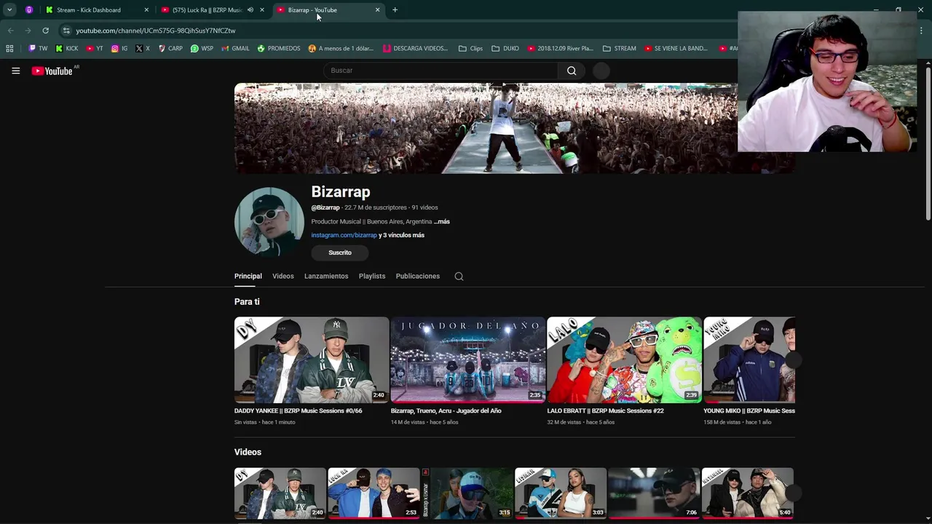Viewport: 932px width, 524px height.
Task: Open the YOUNG MIKO BZRP Music Sessions title
Action: (x=749, y=410)
